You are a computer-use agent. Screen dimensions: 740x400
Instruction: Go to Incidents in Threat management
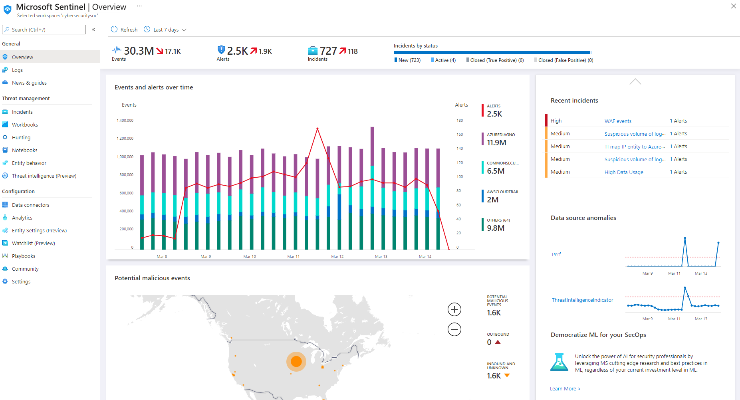point(50,112)
